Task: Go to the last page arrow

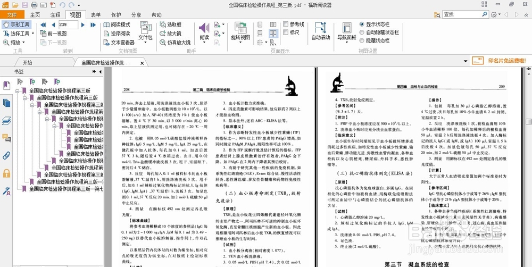Action: [x=93, y=25]
